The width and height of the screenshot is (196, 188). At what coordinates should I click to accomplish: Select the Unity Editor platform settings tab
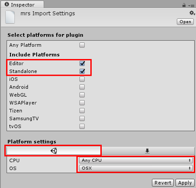coord(54,151)
